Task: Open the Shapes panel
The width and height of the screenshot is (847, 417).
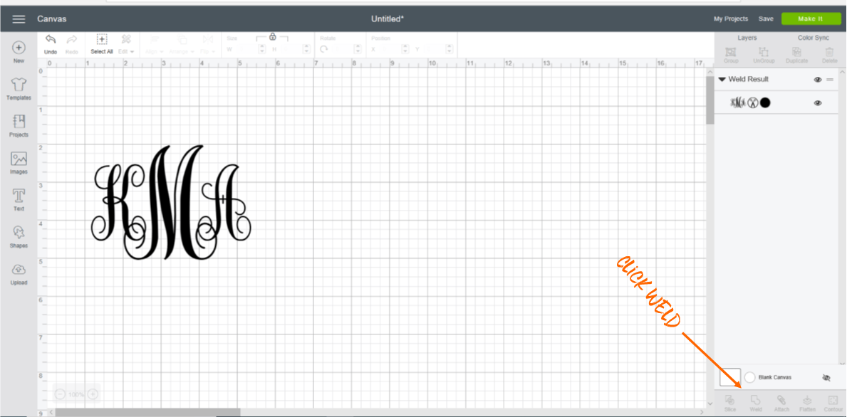Action: 19,236
